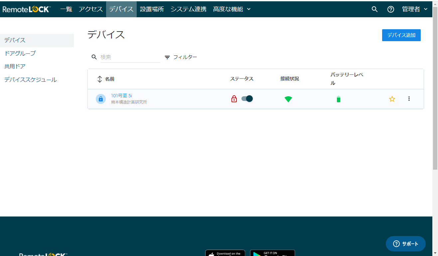Click the sort arrows icon beside 名前
The height and width of the screenshot is (256, 438).
(x=99, y=79)
